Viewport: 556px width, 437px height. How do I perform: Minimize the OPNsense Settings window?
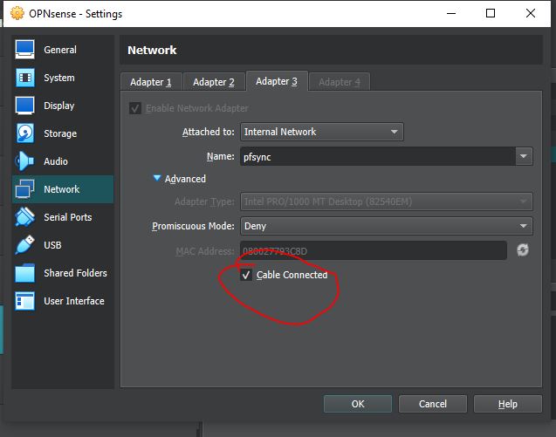[x=451, y=13]
